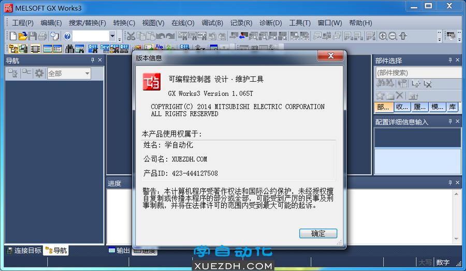
Task: Select the 部... tab in parts panel
Action: pyautogui.click(x=384, y=107)
